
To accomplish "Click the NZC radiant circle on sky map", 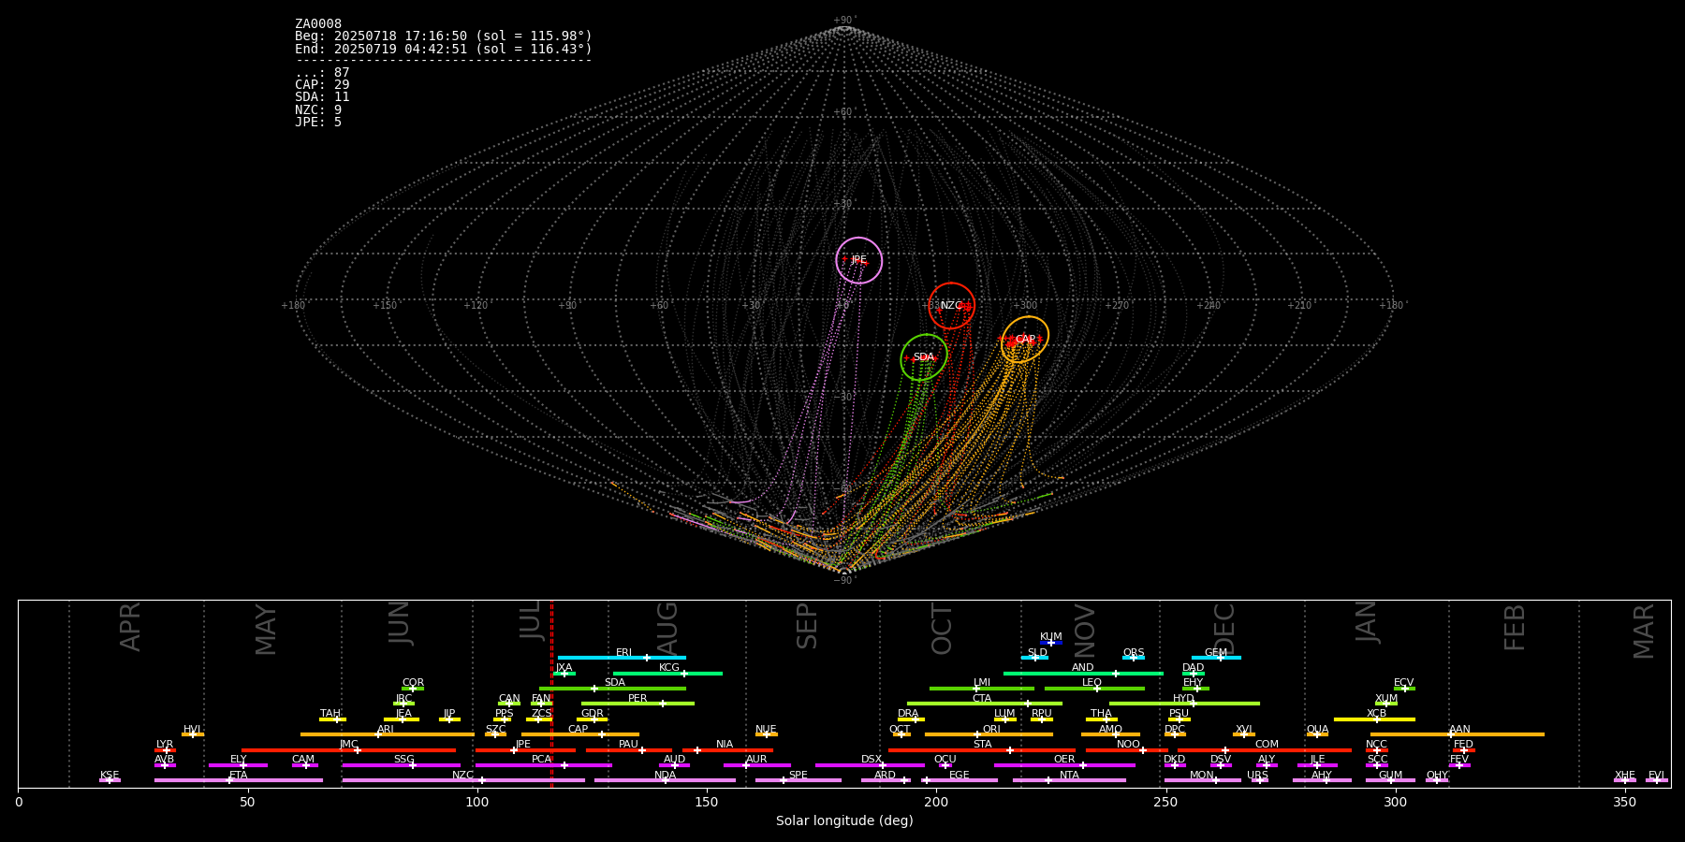I will 951,306.
